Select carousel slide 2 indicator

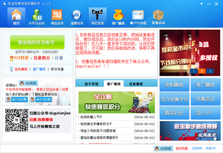click(202, 71)
